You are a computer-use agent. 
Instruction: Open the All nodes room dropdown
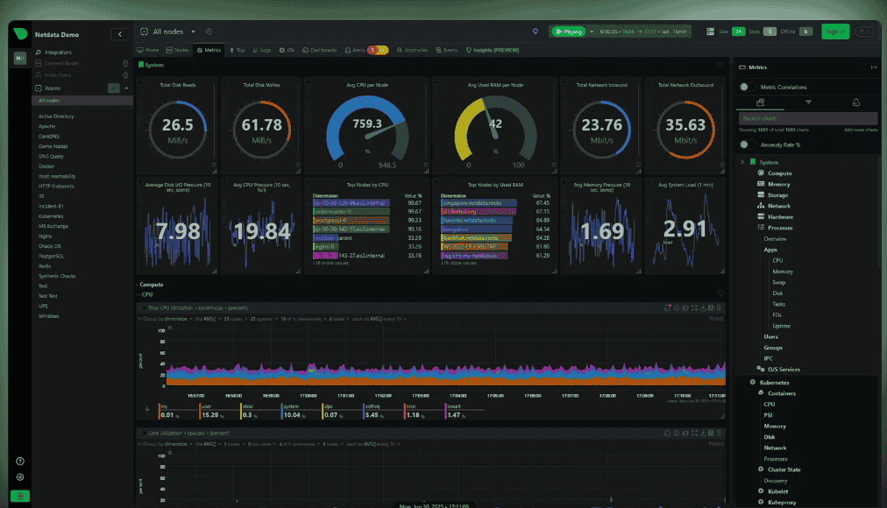[x=194, y=32]
